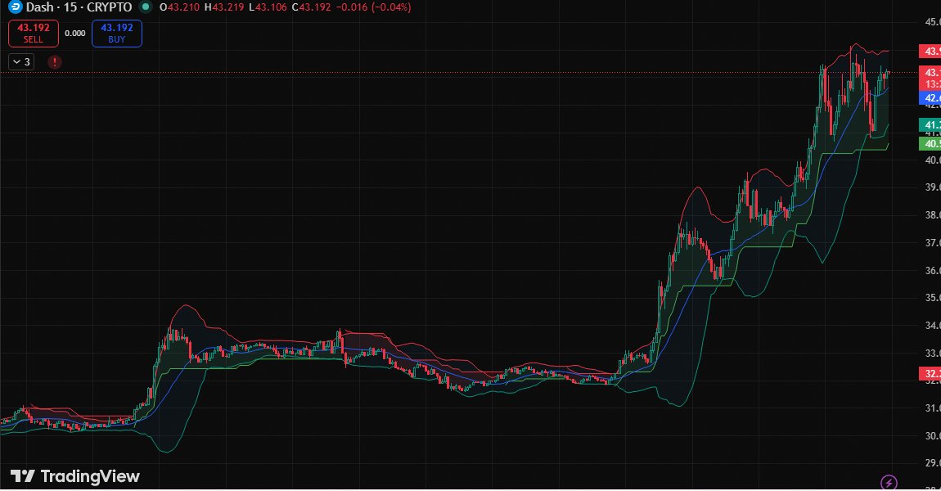The width and height of the screenshot is (941, 491).
Task: Click the TradingView logo
Action: (x=75, y=476)
